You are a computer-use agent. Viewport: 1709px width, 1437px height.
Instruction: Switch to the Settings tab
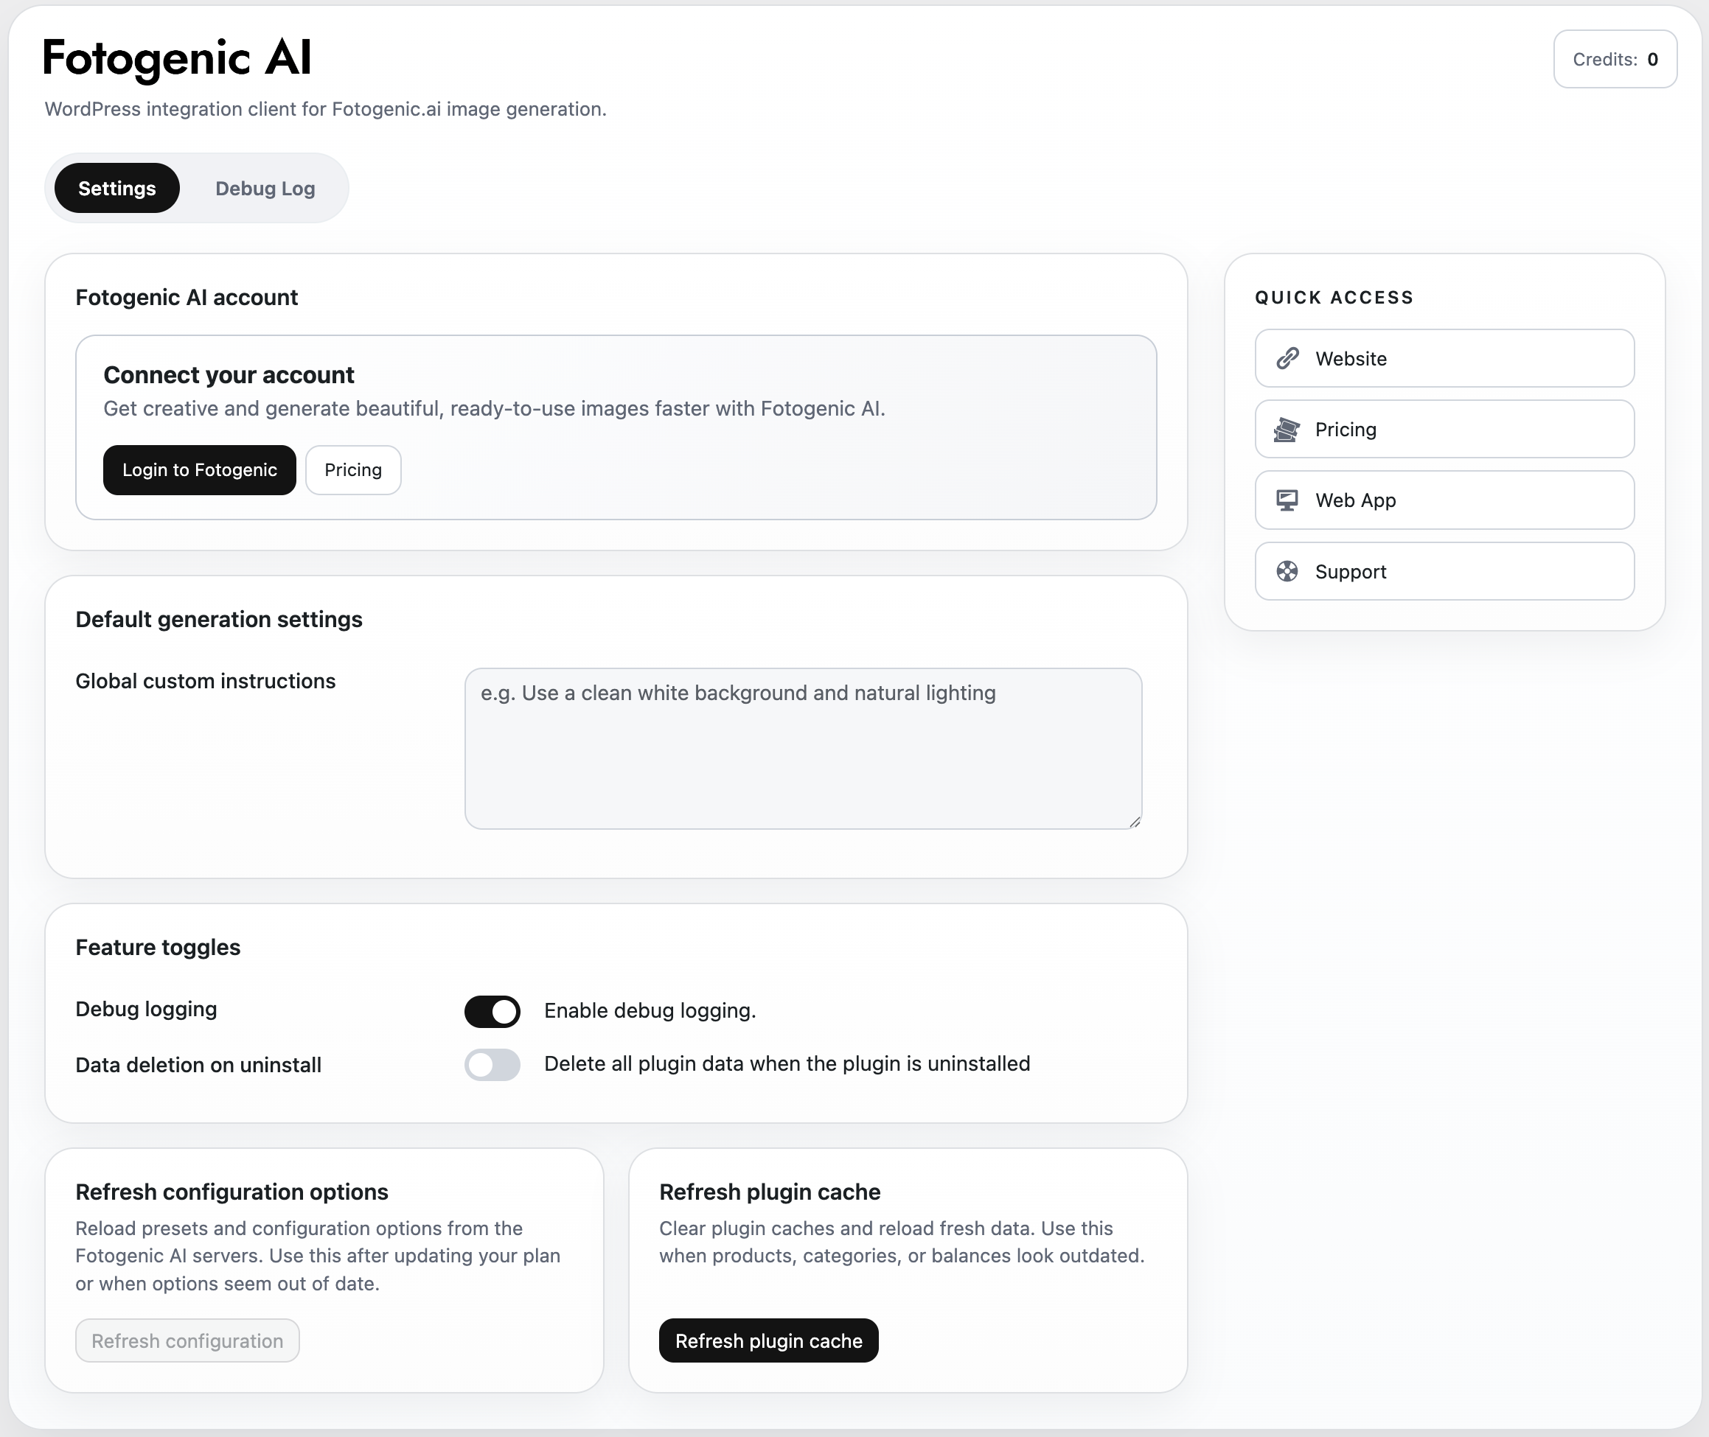click(116, 188)
